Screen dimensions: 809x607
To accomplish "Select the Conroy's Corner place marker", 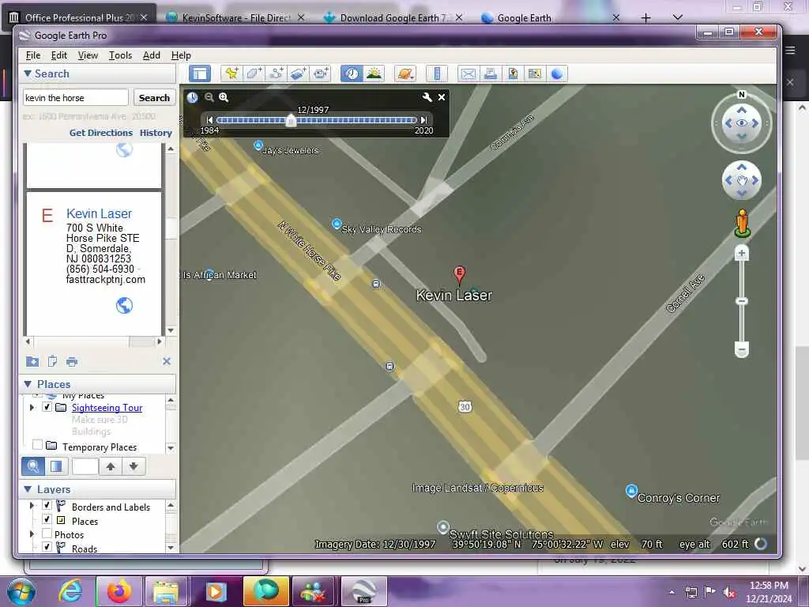I will (x=631, y=490).
